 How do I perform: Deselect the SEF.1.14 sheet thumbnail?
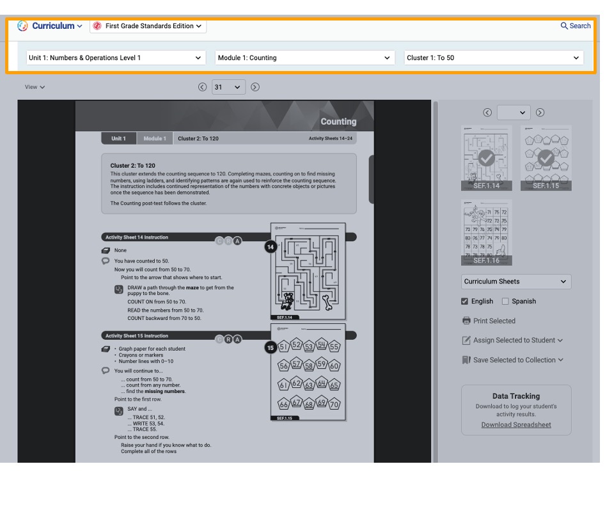click(486, 158)
